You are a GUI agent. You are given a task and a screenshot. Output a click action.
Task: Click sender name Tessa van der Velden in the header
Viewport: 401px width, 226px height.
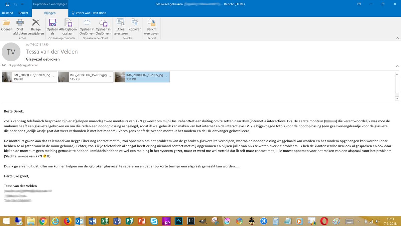click(x=52, y=52)
